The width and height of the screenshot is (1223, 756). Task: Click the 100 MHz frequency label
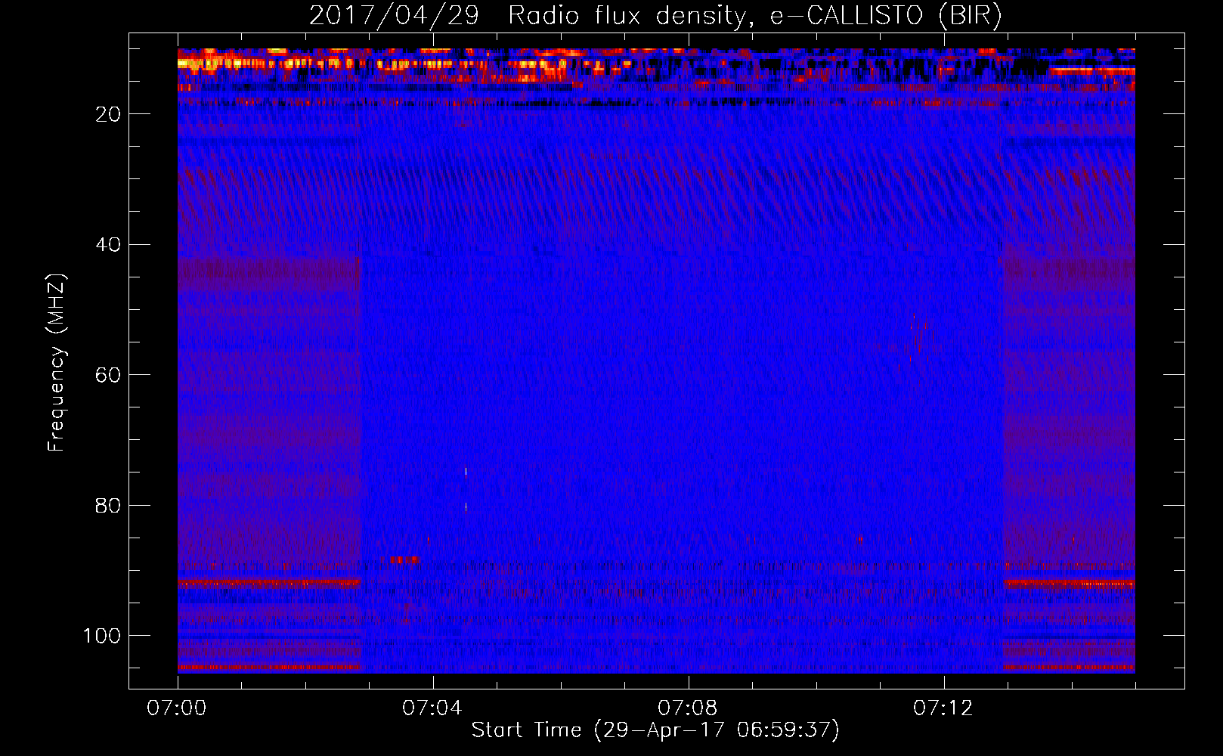pyautogui.click(x=102, y=636)
